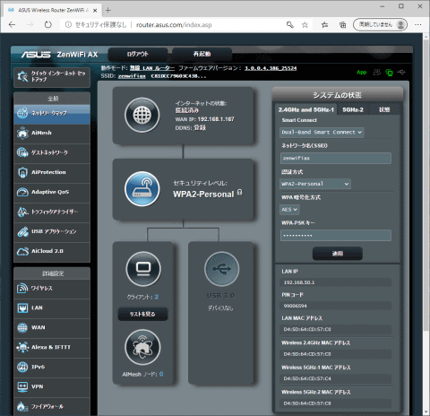Click the view client list button

(x=142, y=314)
